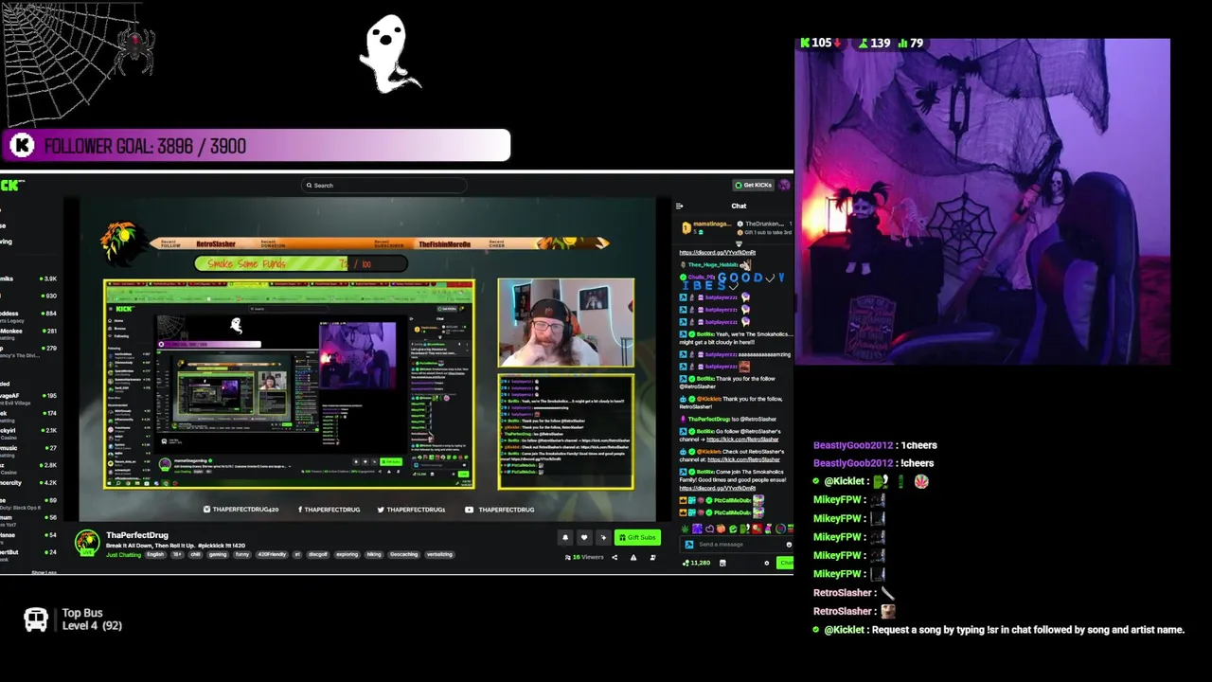The image size is (1212, 682).
Task: Click the purple webcam feed
Action: click(982, 202)
